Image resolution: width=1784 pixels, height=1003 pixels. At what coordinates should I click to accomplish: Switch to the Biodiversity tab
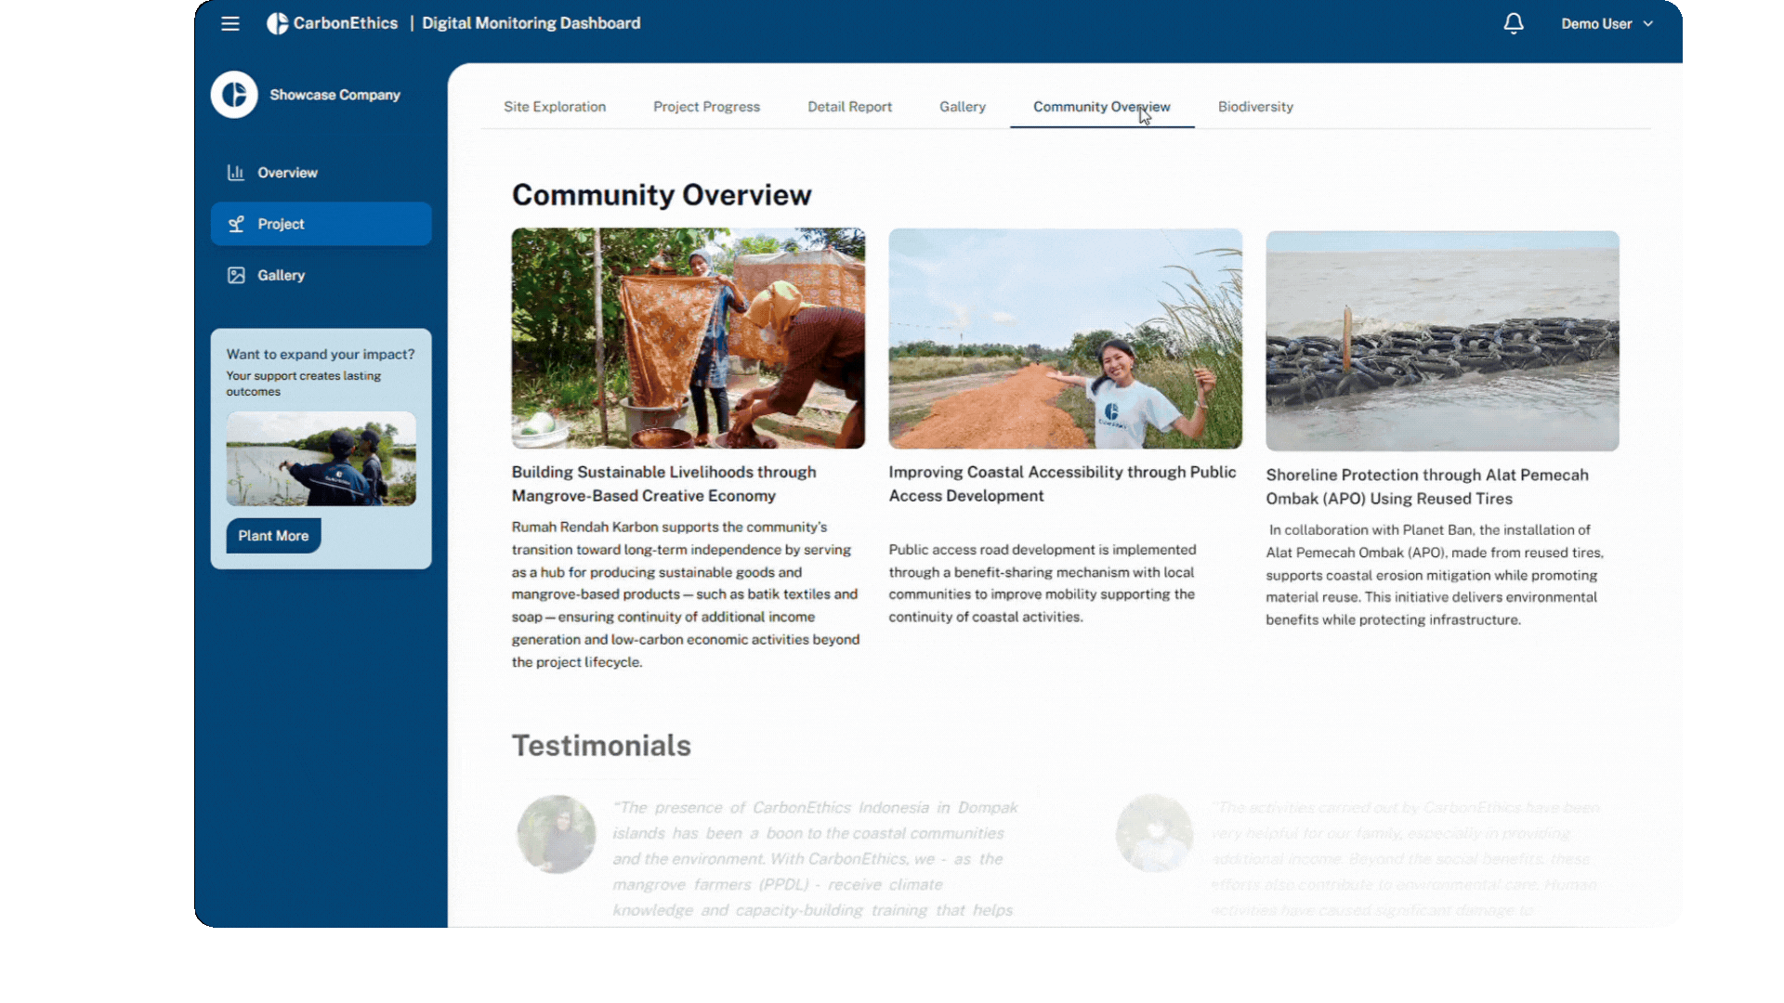1255,107
